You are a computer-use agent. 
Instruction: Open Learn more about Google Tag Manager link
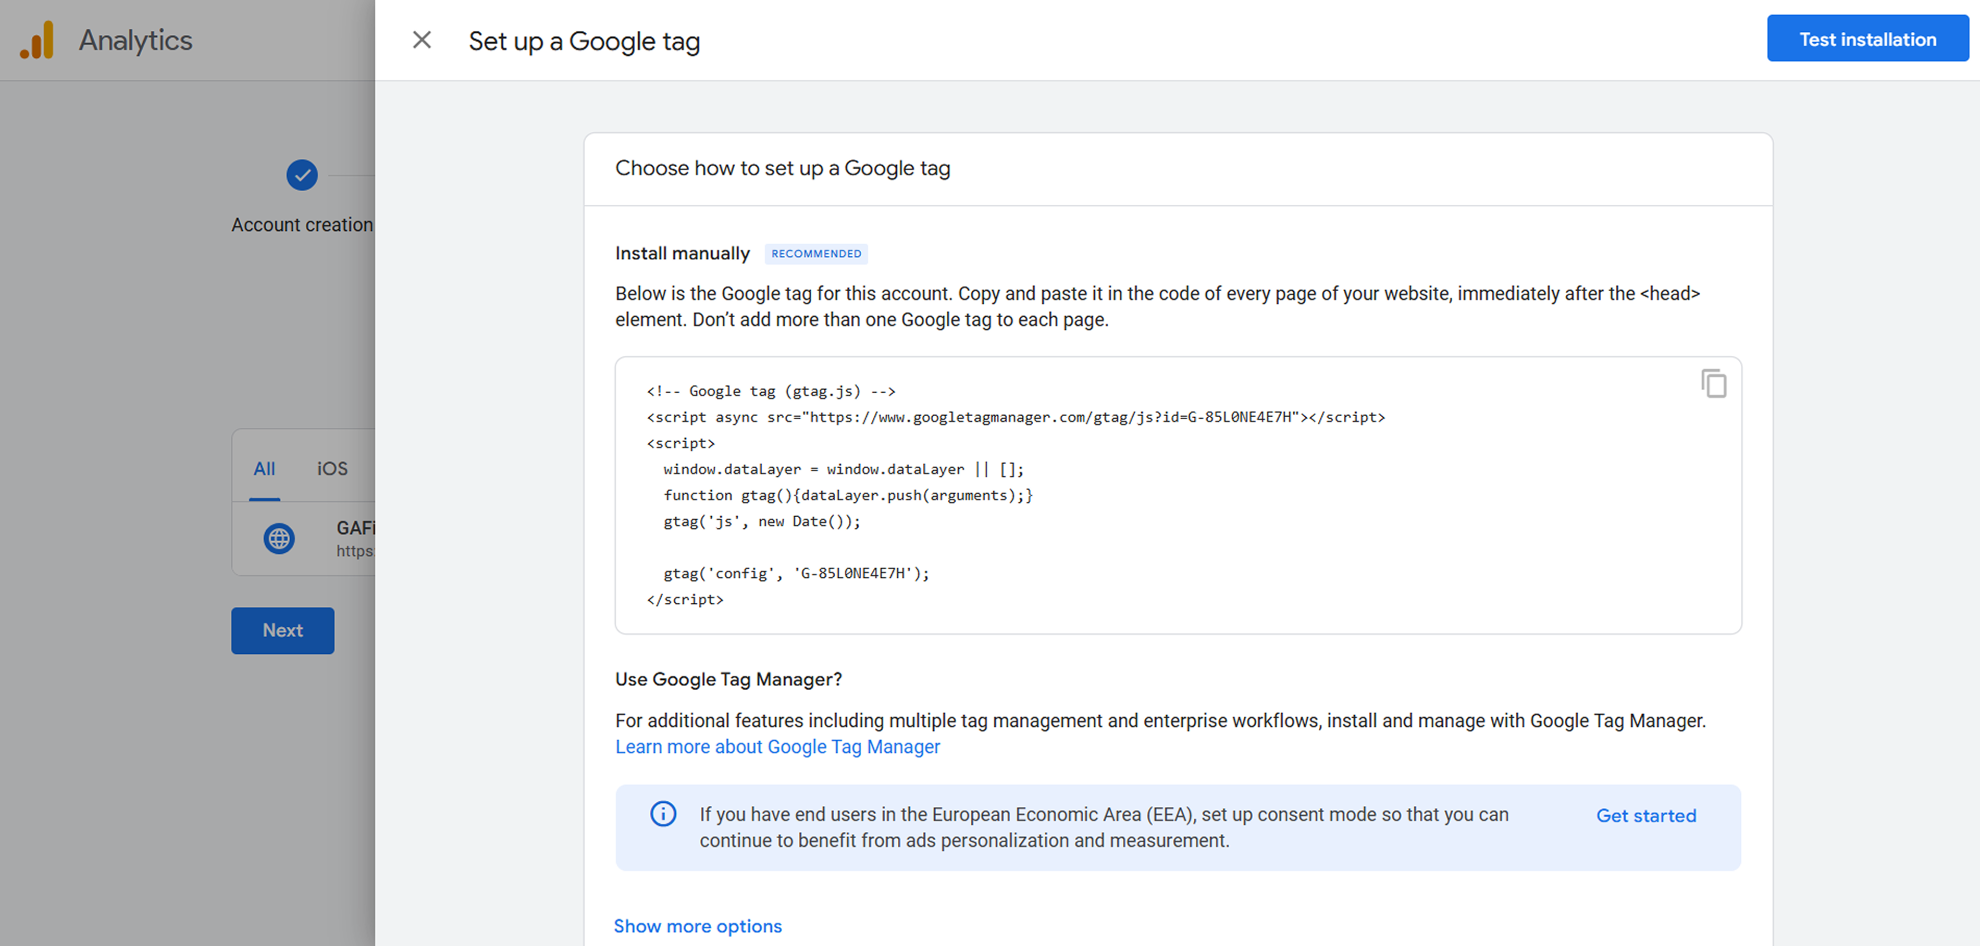click(x=777, y=747)
